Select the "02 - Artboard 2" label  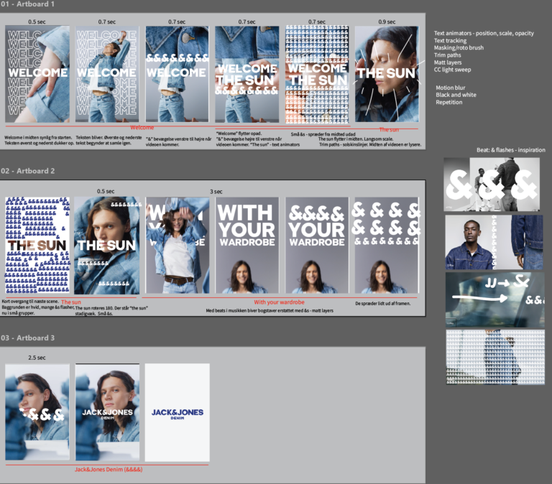point(28,172)
